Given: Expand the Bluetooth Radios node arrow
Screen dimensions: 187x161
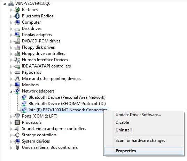Looking at the screenshot, I should [x=11, y=16].
